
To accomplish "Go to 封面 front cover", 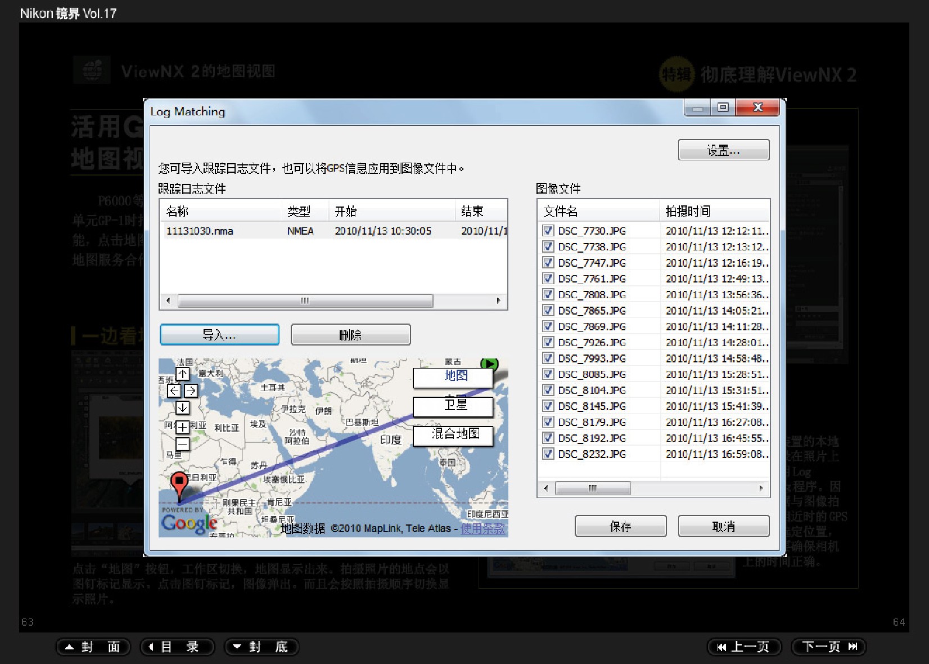I will click(93, 647).
